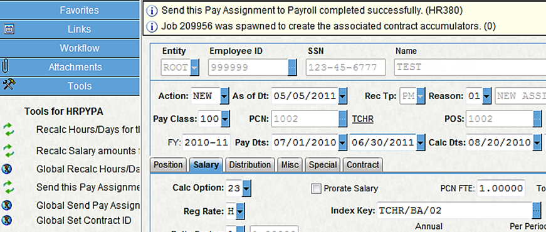546x232 pixels.
Task: Click the Send this Pay Assignment icon
Action: [8, 187]
